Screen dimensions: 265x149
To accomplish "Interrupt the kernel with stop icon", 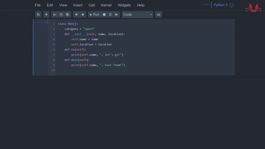I will (104, 14).
